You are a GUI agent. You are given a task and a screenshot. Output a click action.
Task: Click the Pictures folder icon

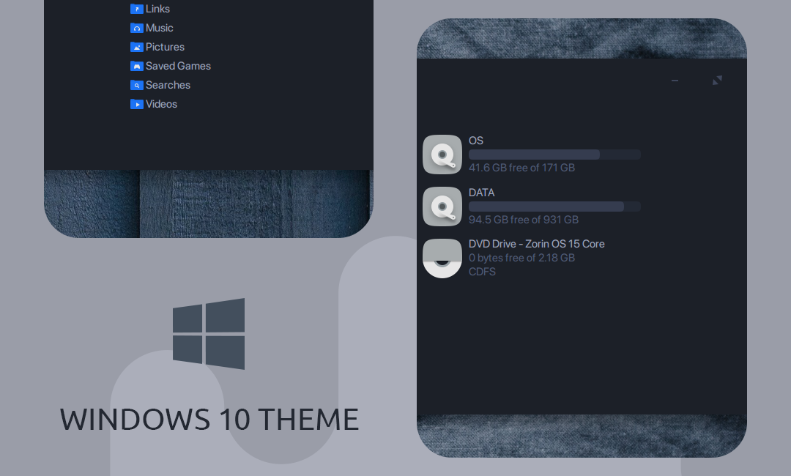137,47
